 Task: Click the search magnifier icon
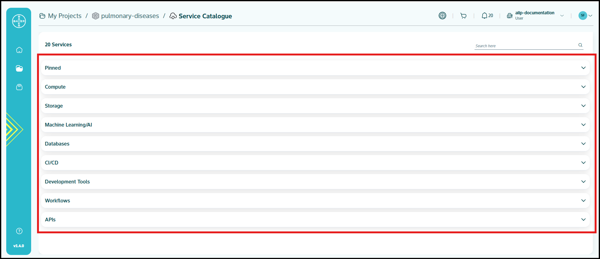(580, 45)
